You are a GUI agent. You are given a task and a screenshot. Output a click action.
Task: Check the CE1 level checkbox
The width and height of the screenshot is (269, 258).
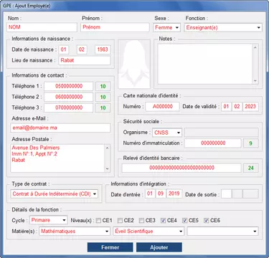click(98, 220)
